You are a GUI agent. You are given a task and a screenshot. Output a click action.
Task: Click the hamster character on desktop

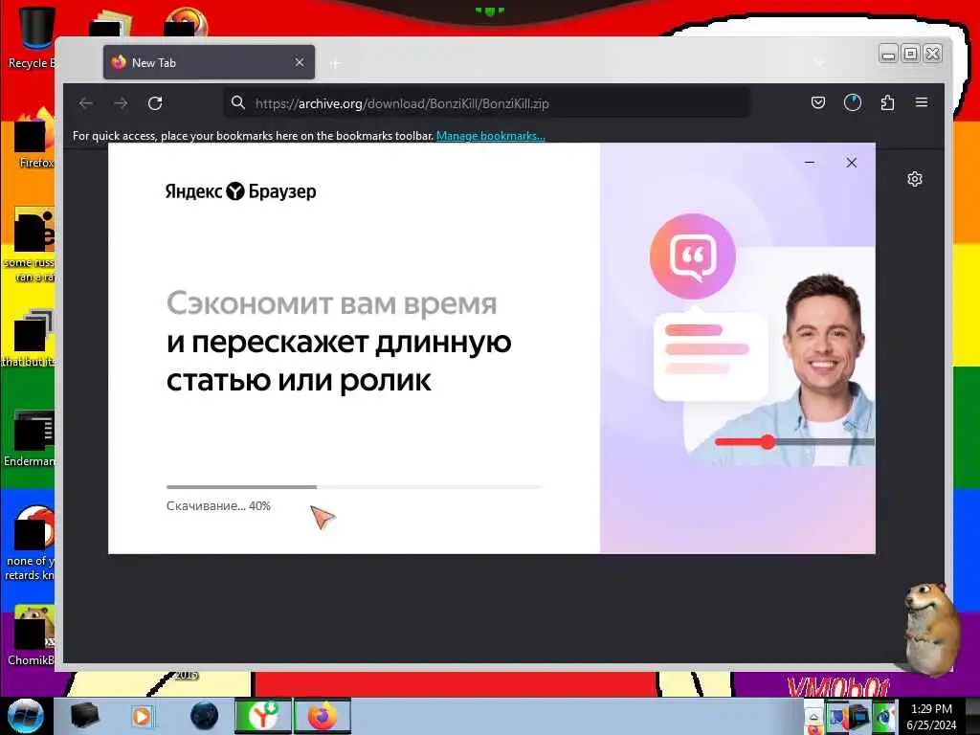tap(931, 628)
